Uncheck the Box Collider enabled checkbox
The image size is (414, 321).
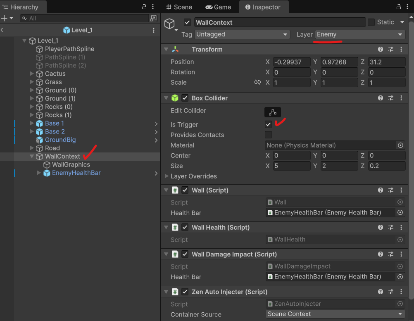tap(185, 98)
